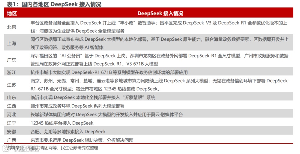Select the '浙江' region cell
The height and width of the screenshot is (154, 300).
click(12, 72)
